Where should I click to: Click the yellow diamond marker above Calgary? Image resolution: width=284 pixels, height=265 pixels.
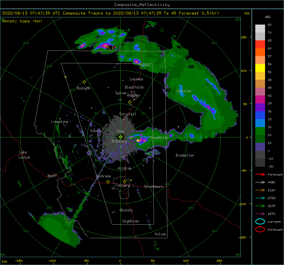pyautogui.click(x=125, y=181)
